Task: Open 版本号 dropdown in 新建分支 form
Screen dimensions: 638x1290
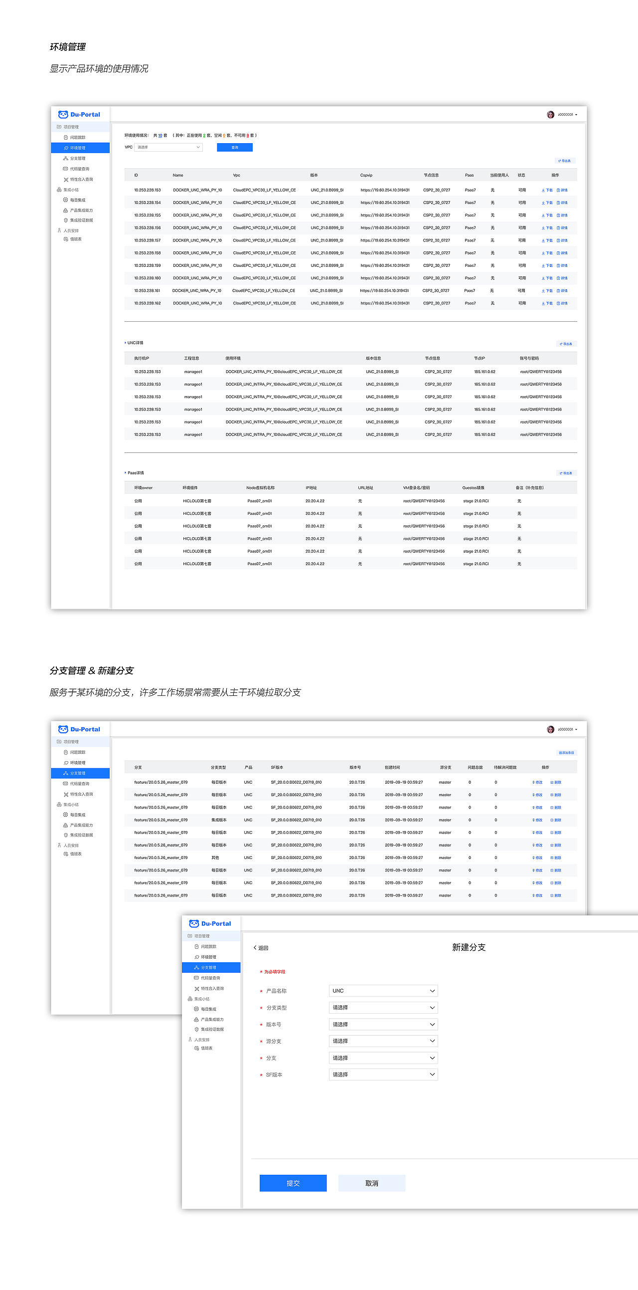Action: (383, 1025)
